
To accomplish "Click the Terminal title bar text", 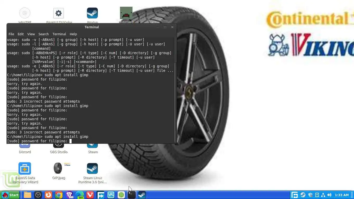I will click(x=92, y=27).
